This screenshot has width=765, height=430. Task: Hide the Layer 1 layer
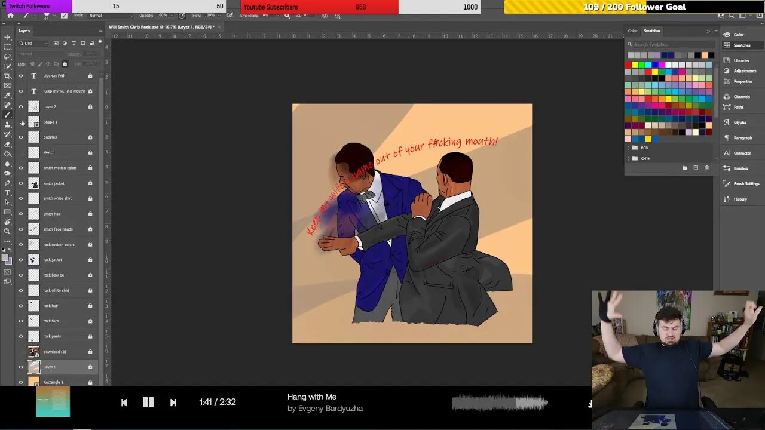point(21,367)
